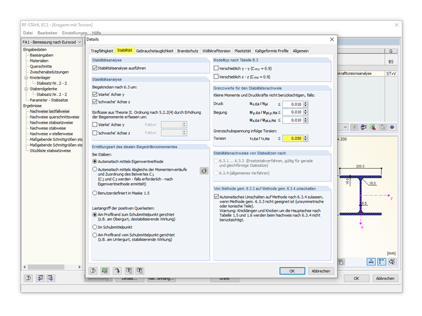
Task: Click save settings as default icon in Details
Action: (x=140, y=271)
